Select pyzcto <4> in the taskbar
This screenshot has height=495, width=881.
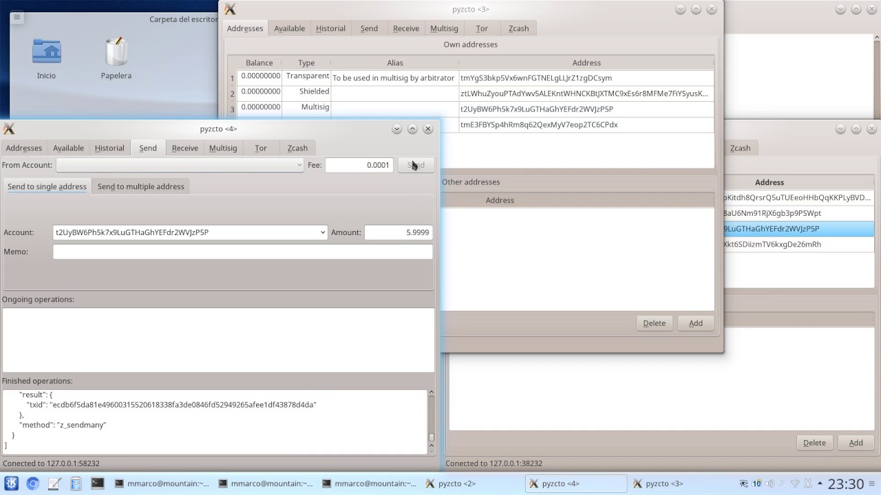pos(575,483)
